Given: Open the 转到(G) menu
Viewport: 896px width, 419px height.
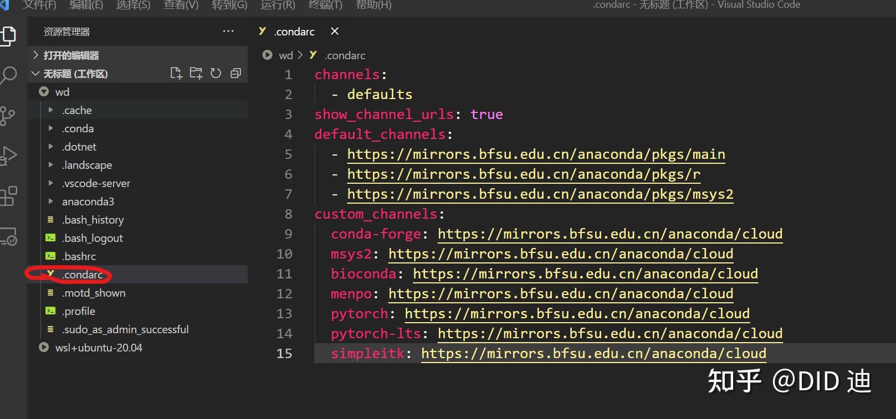Looking at the screenshot, I should tap(229, 5).
